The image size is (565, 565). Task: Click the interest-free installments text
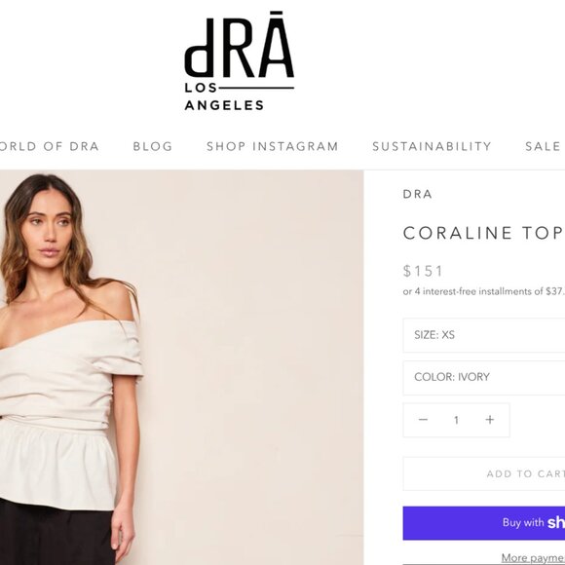tap(484, 291)
